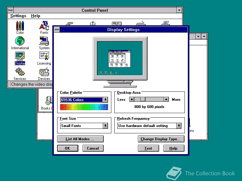Open Settings menu in Control Panel
Screen dimensions: 242x181
(x=18, y=16)
